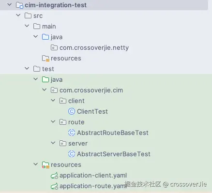This screenshot has width=212, height=193.
Task: Click the application-client.yaml Spring config icon
Action: [x=54, y=176]
